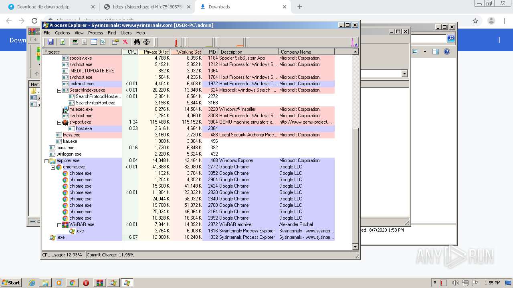Select the lsass.exe process row
513x288 pixels.
point(188,135)
